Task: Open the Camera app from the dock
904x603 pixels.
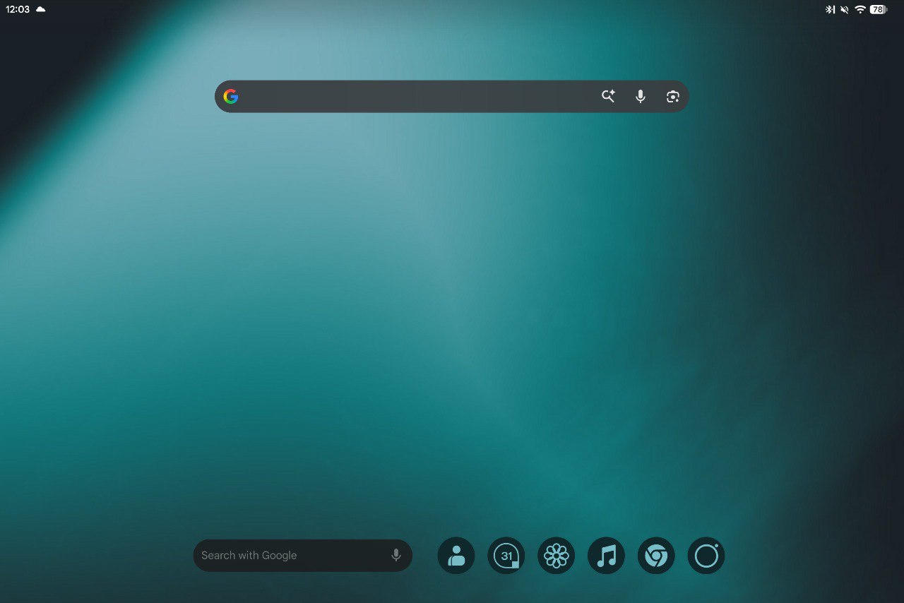Action: click(x=706, y=556)
